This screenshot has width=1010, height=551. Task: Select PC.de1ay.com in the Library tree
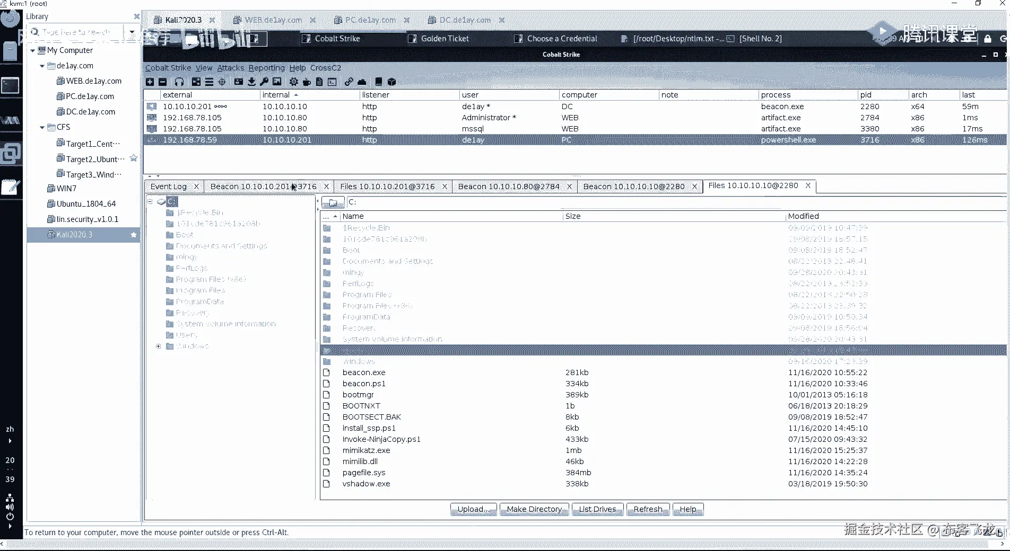pos(90,96)
